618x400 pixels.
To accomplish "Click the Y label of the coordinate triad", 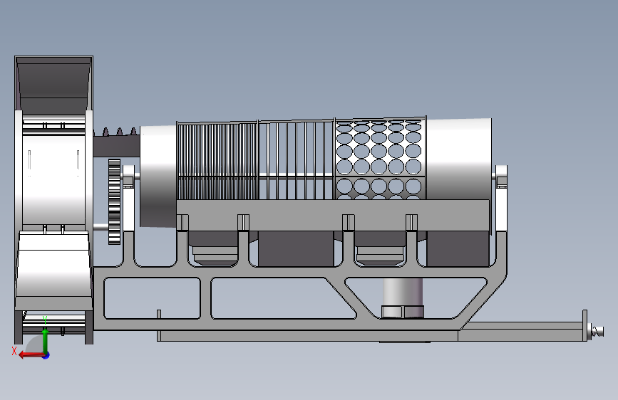I will (45, 320).
